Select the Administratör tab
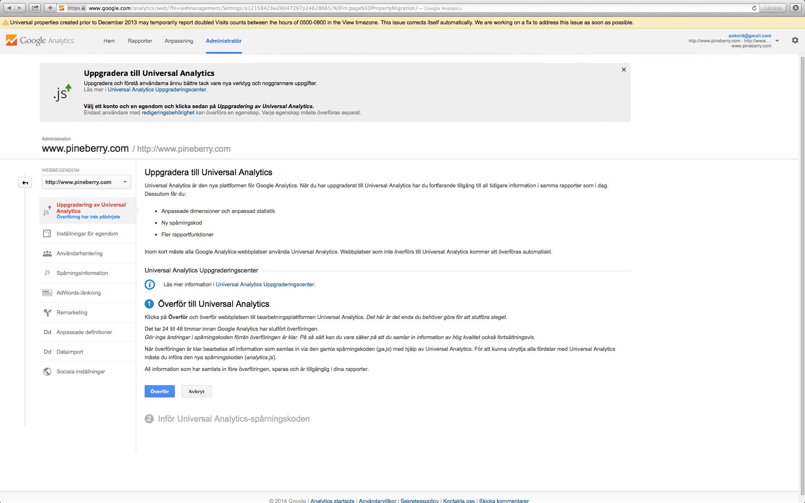The width and height of the screenshot is (805, 503). 223,41
